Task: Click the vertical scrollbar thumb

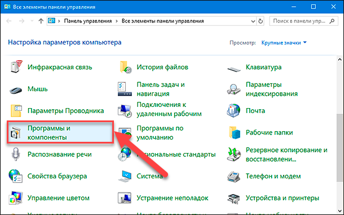Action: [x=339, y=147]
